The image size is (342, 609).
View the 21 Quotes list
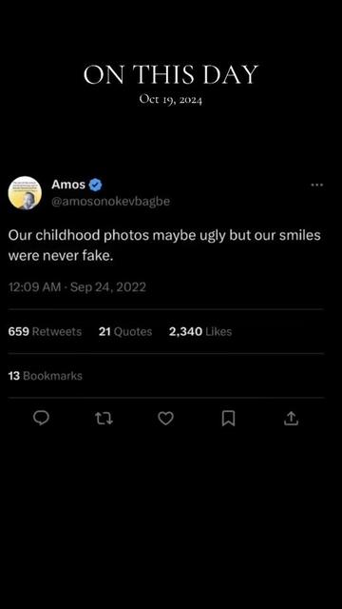tap(125, 332)
